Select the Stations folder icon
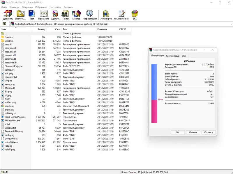The image size is (233, 174). [x=3, y=41]
